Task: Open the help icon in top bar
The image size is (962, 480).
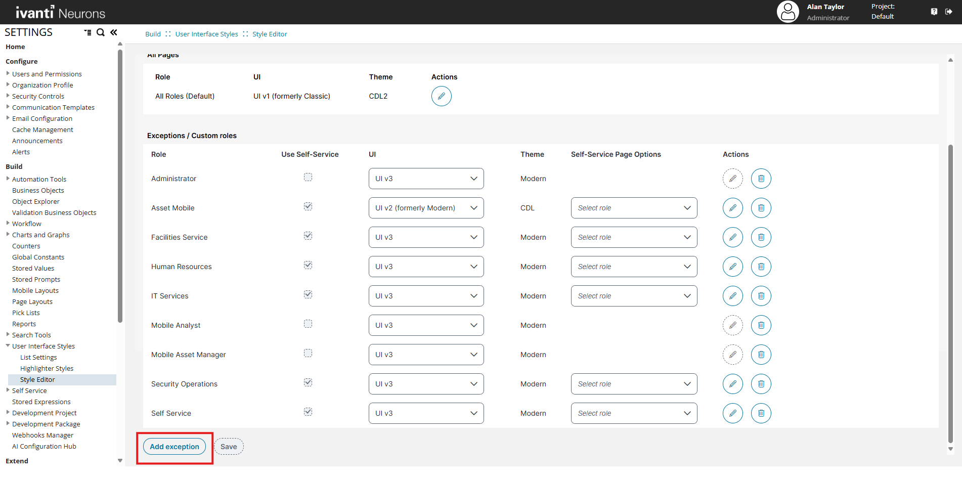Action: click(x=934, y=12)
